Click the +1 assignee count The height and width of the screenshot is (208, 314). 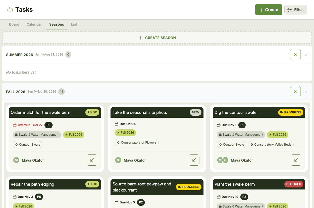pyautogui.click(x=257, y=160)
